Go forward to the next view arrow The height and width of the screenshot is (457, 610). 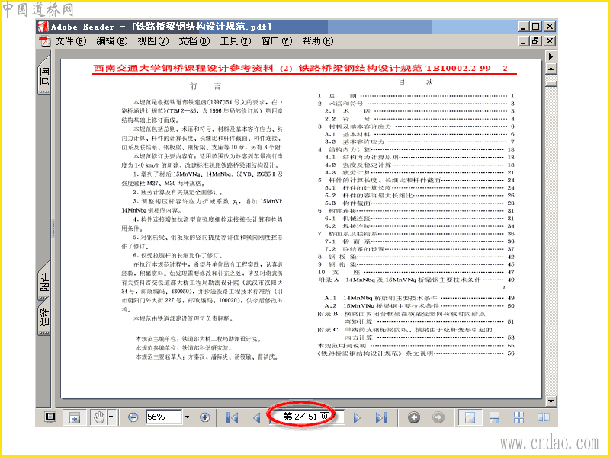pos(438,417)
